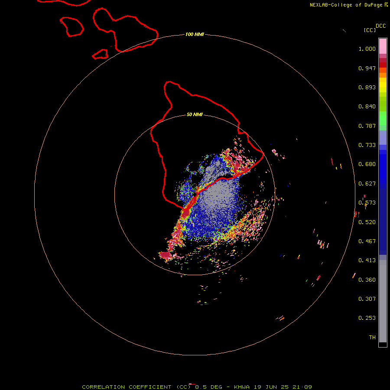Pick the light pink swatch near 1.000

[x=383, y=46]
